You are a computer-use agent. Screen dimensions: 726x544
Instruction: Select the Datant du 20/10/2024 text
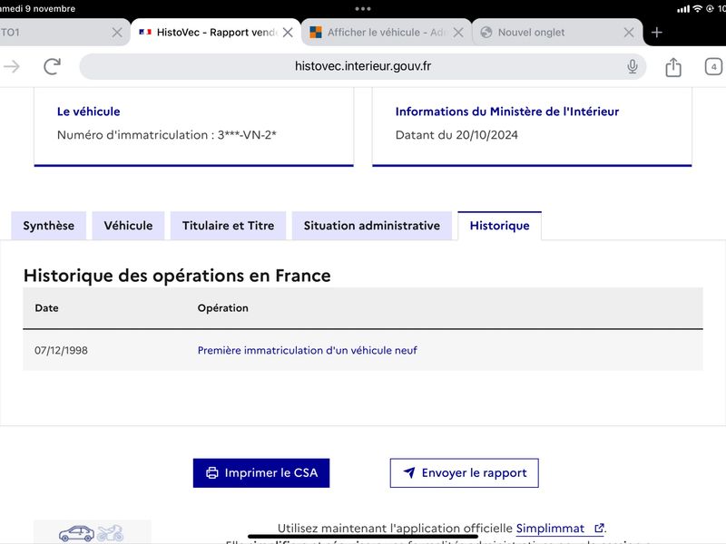456,135
